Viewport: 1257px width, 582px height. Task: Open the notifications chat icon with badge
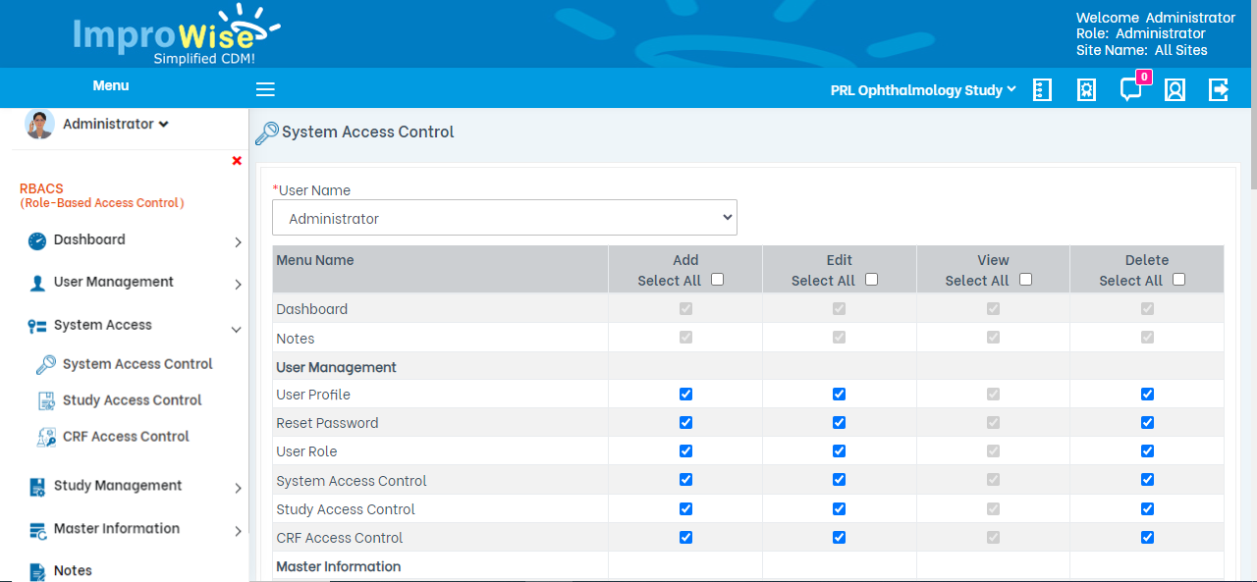[1129, 89]
